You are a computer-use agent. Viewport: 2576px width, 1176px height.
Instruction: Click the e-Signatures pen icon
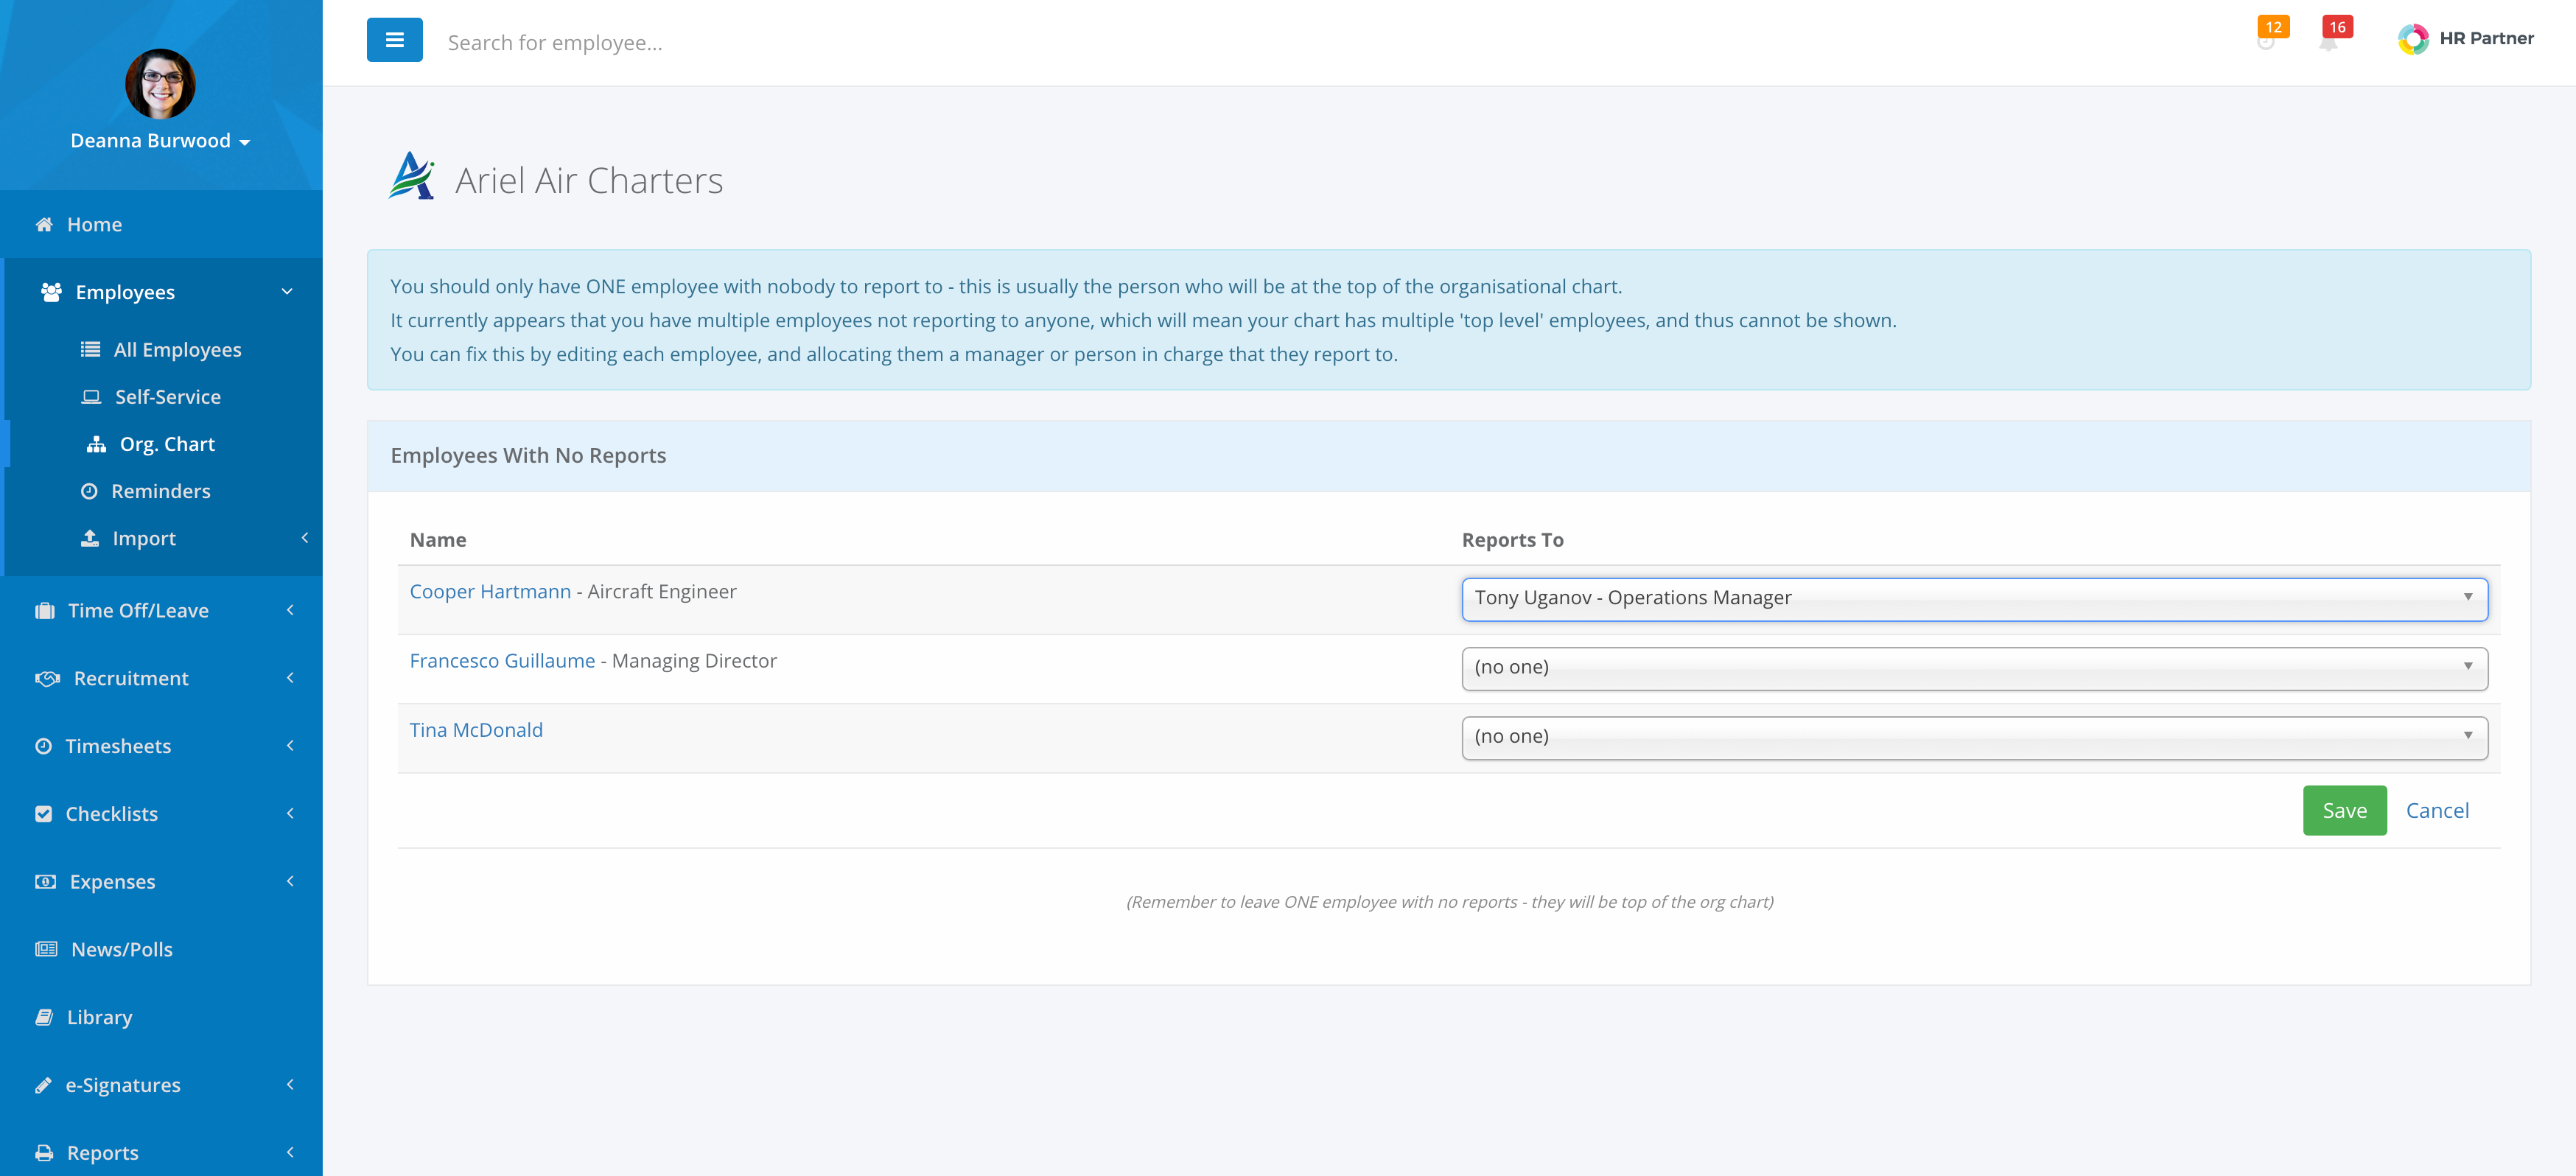(43, 1085)
